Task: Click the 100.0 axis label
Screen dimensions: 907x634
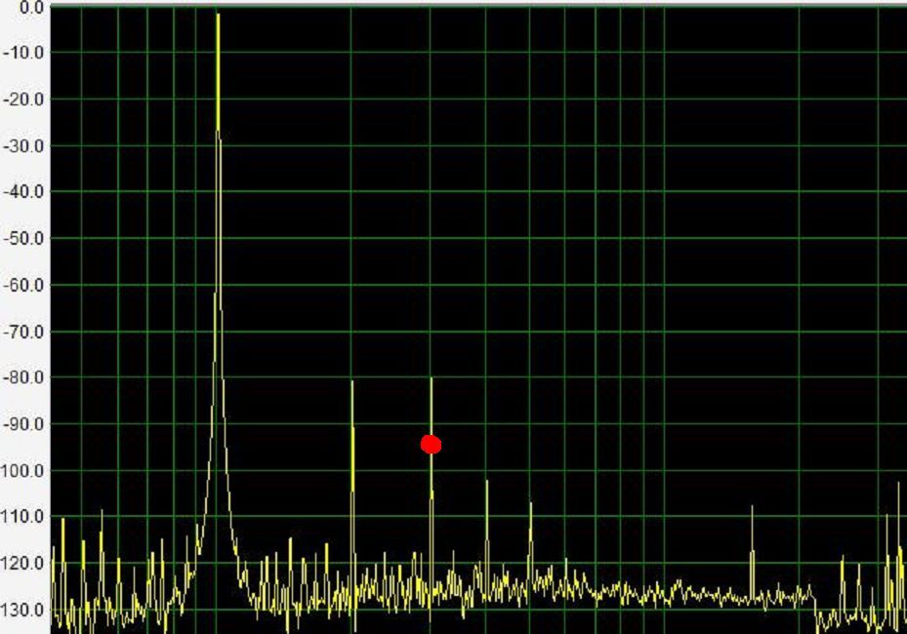Action: coord(22,471)
